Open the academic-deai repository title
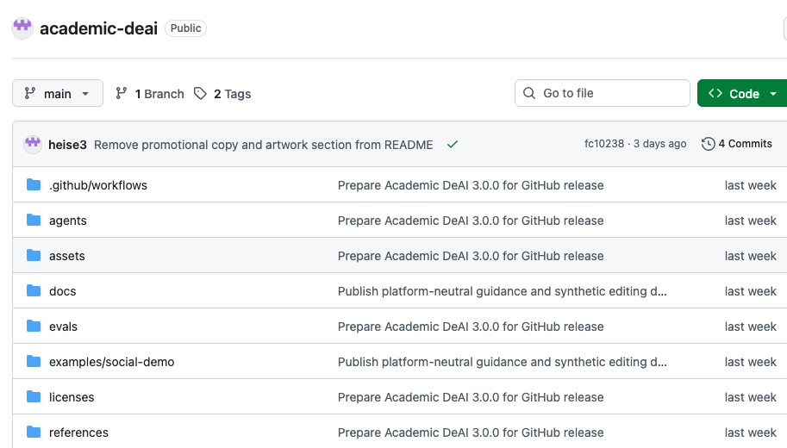Viewport: 787px width, 448px height. point(99,28)
